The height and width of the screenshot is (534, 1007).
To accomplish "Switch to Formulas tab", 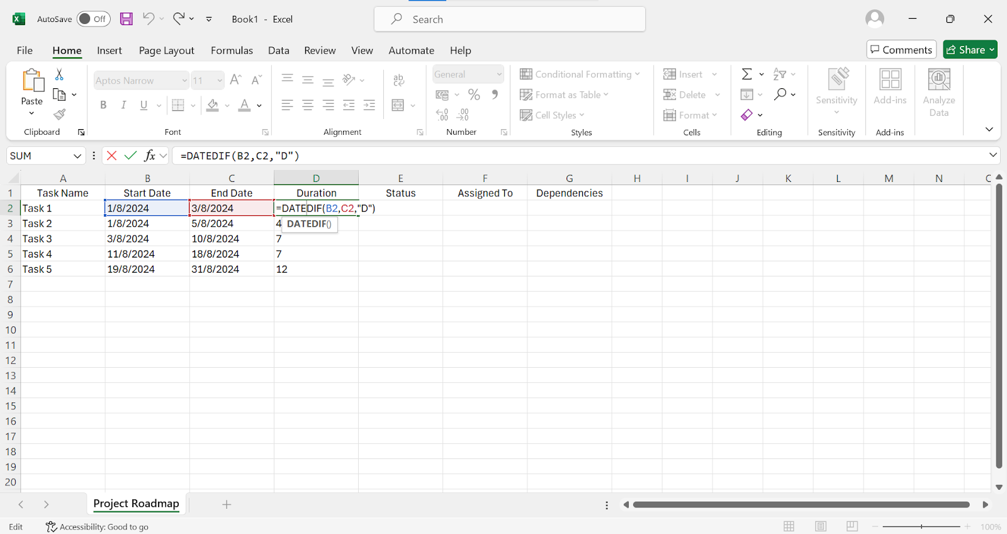I will point(232,50).
